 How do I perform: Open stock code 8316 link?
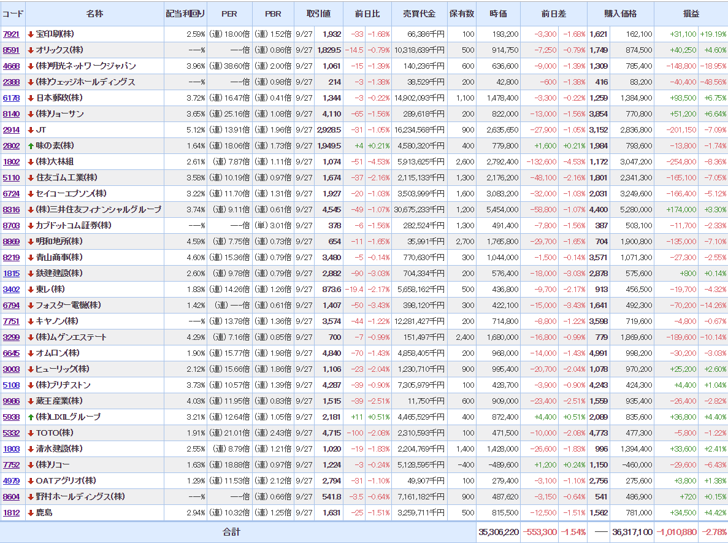coord(11,210)
